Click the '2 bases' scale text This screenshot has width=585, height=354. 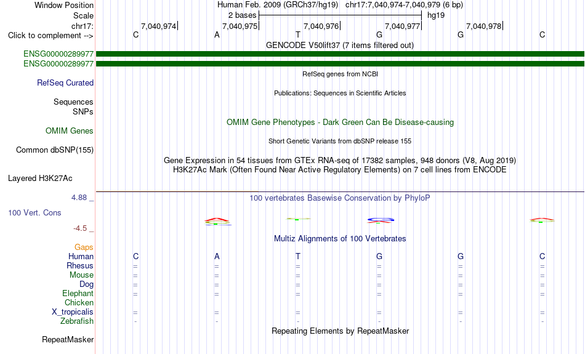pos(243,15)
